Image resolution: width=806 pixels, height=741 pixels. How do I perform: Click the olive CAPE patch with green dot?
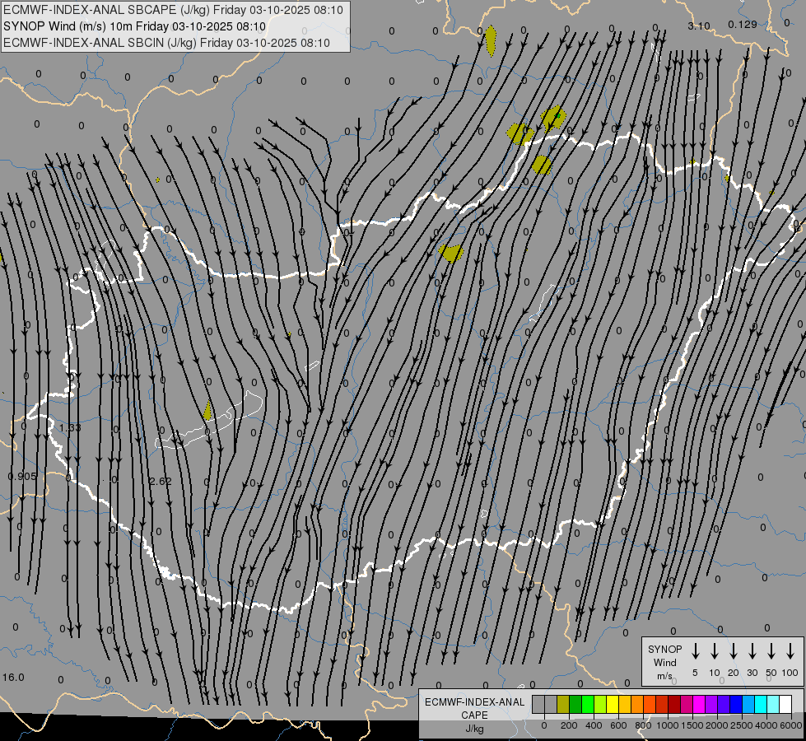click(554, 118)
